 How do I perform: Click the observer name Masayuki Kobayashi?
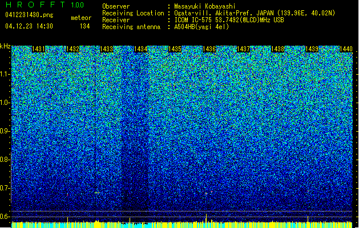coord(205,6)
